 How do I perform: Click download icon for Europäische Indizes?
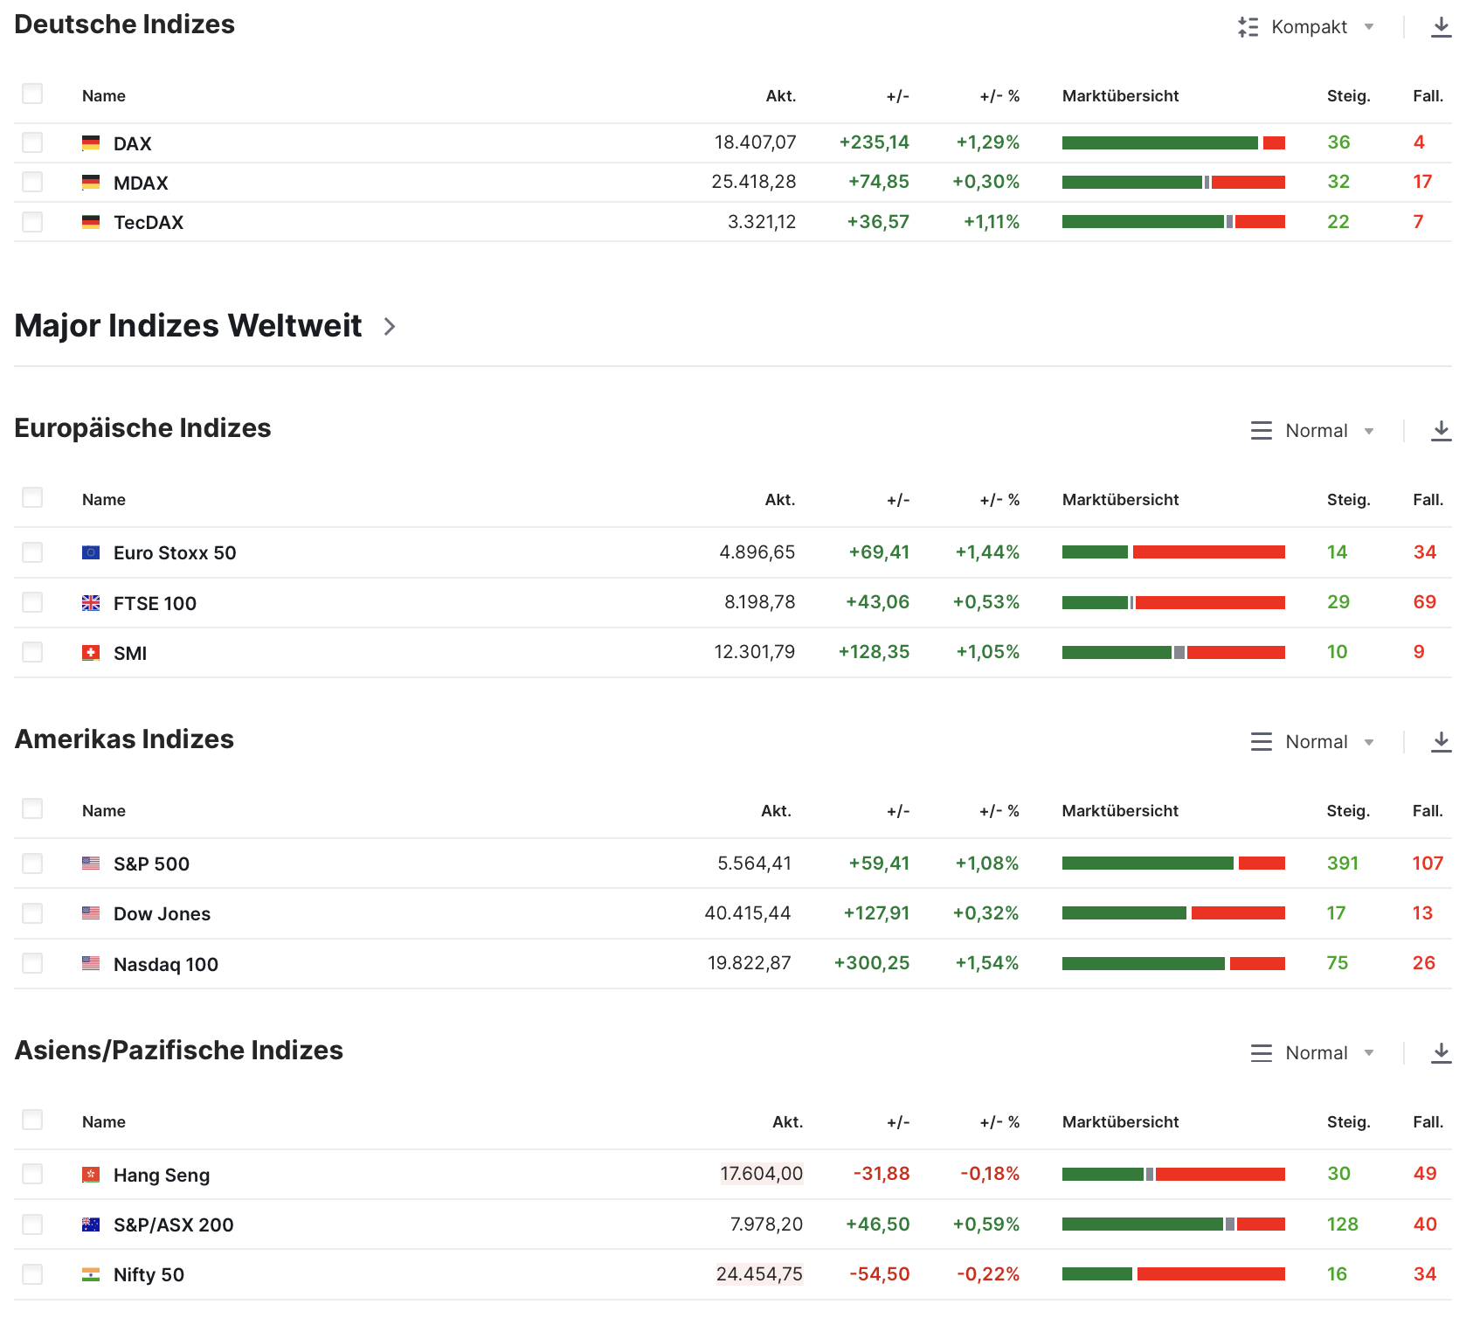click(x=1441, y=431)
